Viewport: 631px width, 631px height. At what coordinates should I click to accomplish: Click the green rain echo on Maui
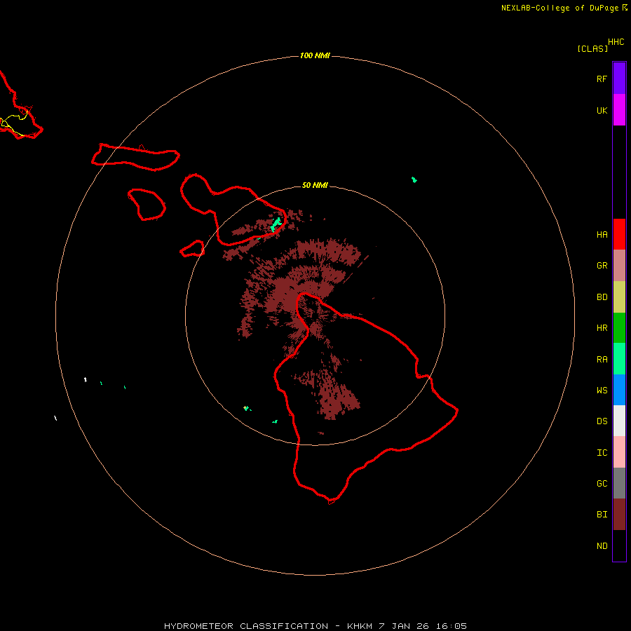click(x=276, y=224)
